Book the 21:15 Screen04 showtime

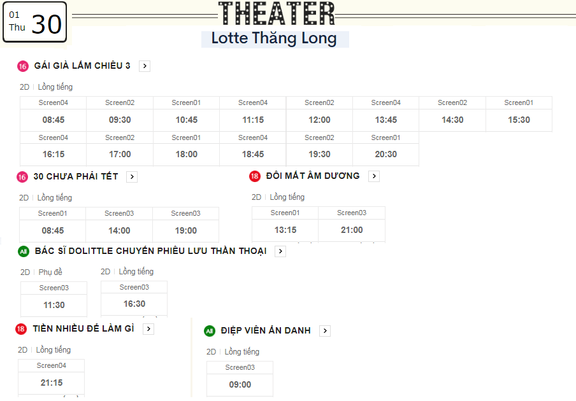pyautogui.click(x=52, y=377)
